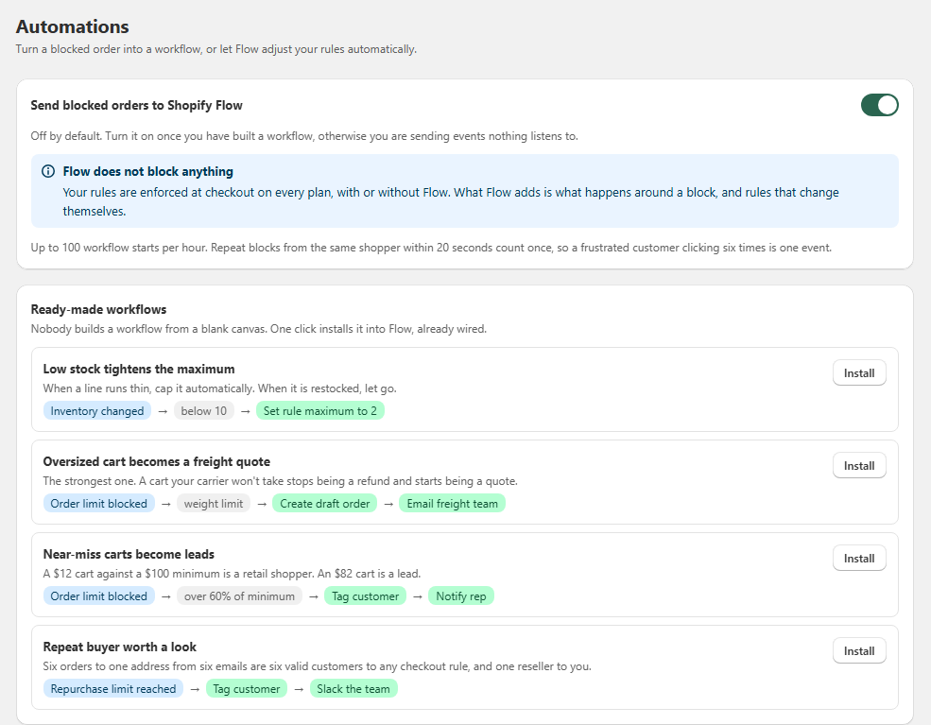Click the Create draft order action chip
The height and width of the screenshot is (725, 931).
[x=325, y=504]
